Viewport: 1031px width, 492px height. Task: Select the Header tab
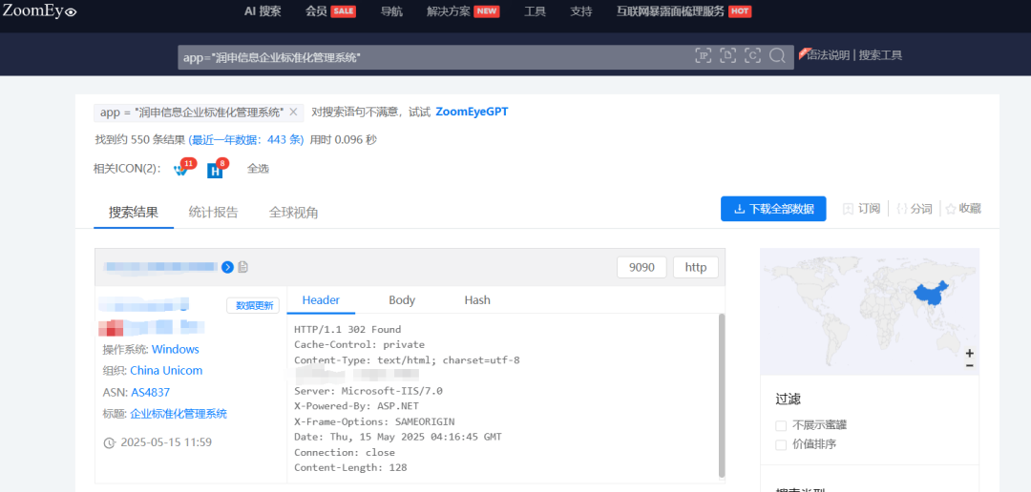(x=321, y=300)
